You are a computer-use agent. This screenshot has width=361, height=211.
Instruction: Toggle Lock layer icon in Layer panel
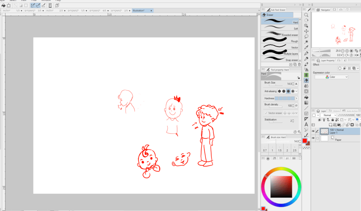click(332, 120)
